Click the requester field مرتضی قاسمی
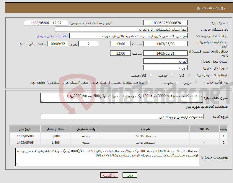233x183 pixels. (x=128, y=36)
